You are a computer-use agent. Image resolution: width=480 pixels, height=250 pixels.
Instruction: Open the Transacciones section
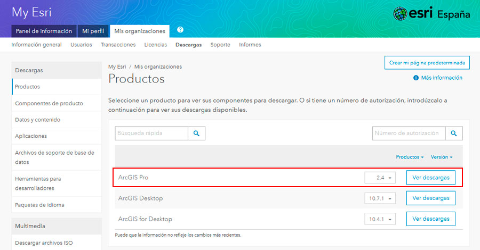(118, 45)
